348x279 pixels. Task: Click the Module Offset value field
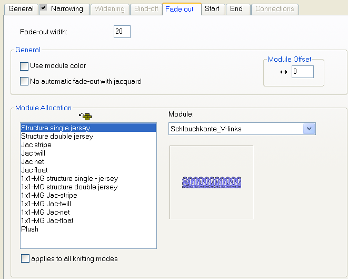302,72
